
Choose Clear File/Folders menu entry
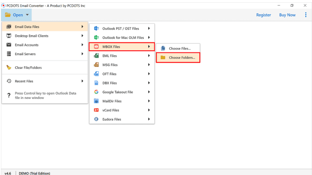(x=45, y=68)
